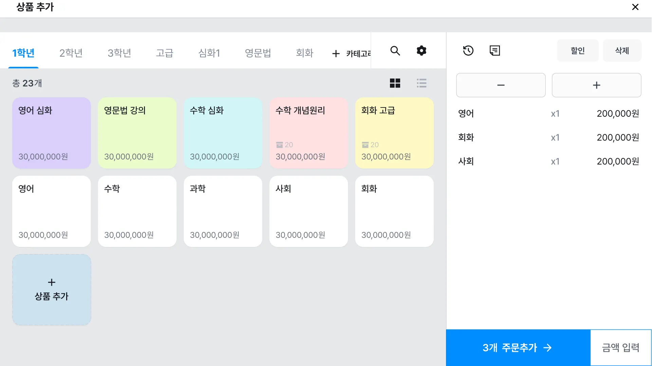Click the stock icon on 회화 고급 card
The image size is (652, 366).
(365, 145)
